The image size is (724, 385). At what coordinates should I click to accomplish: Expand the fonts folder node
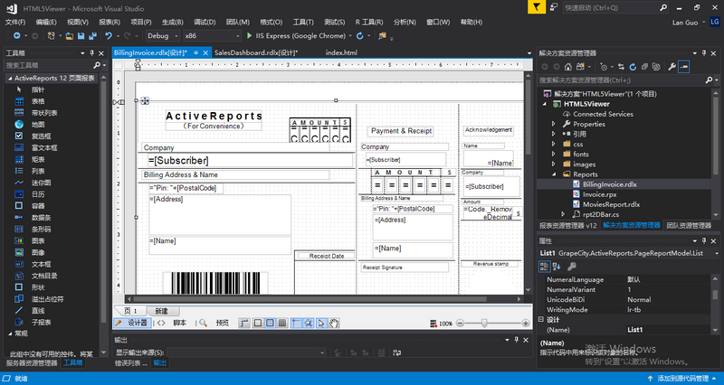tap(554, 155)
